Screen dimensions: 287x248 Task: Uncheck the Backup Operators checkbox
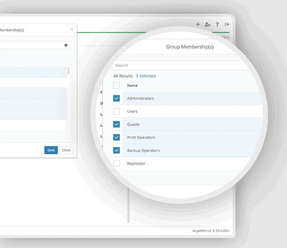pyautogui.click(x=117, y=150)
